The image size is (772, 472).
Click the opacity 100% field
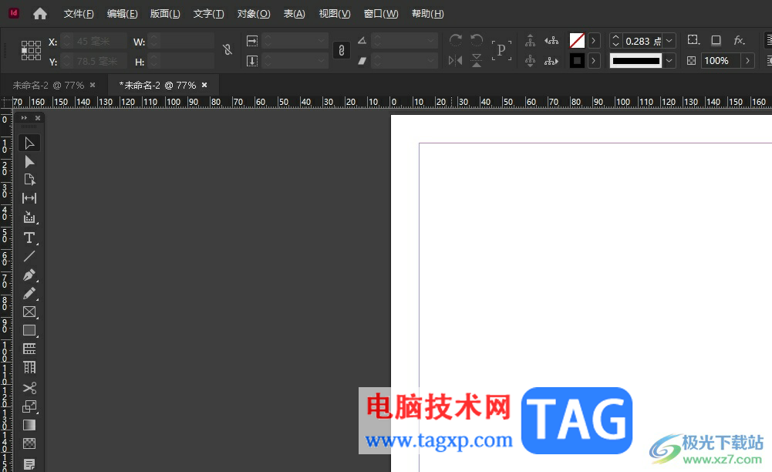tap(721, 60)
